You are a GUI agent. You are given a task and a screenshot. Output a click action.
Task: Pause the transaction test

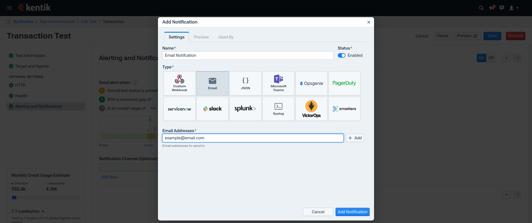pos(443,36)
